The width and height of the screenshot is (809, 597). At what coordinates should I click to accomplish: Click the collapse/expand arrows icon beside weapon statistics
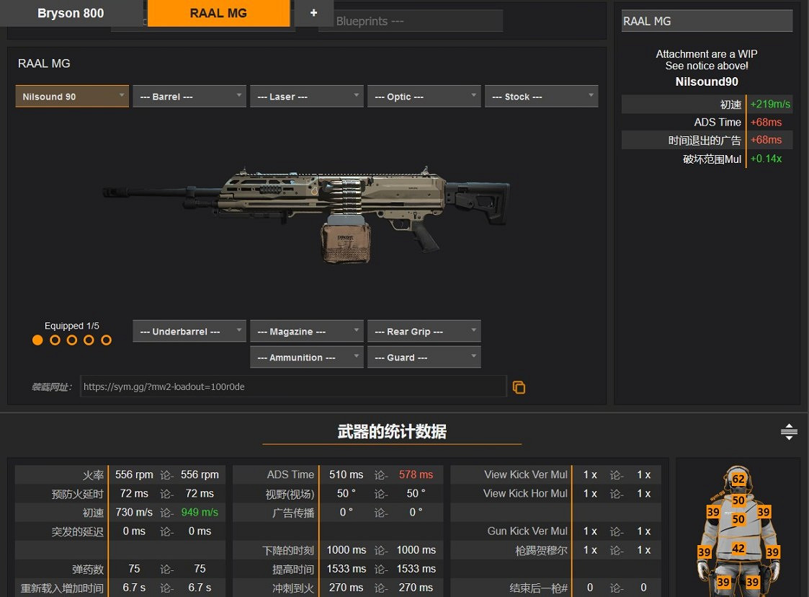pos(789,432)
